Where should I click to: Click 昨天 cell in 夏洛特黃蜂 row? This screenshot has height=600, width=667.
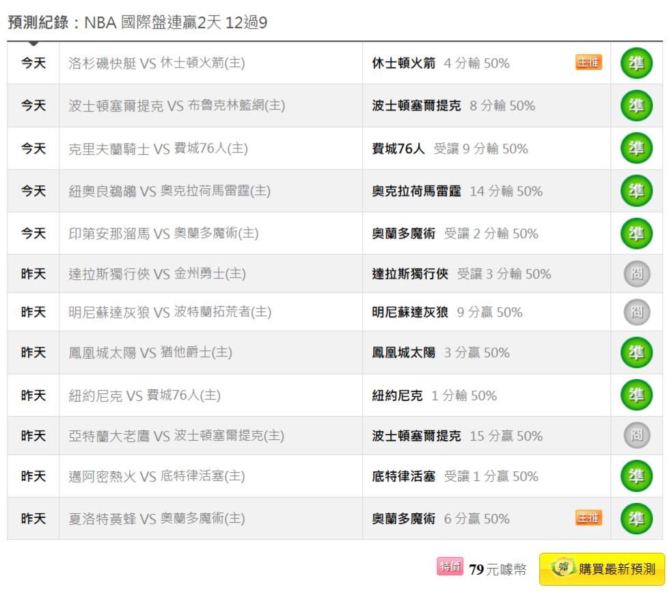coord(33,519)
